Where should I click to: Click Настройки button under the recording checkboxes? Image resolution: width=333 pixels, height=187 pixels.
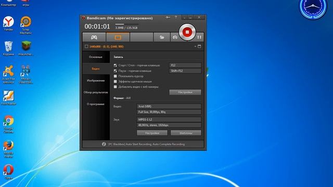pos(185,92)
